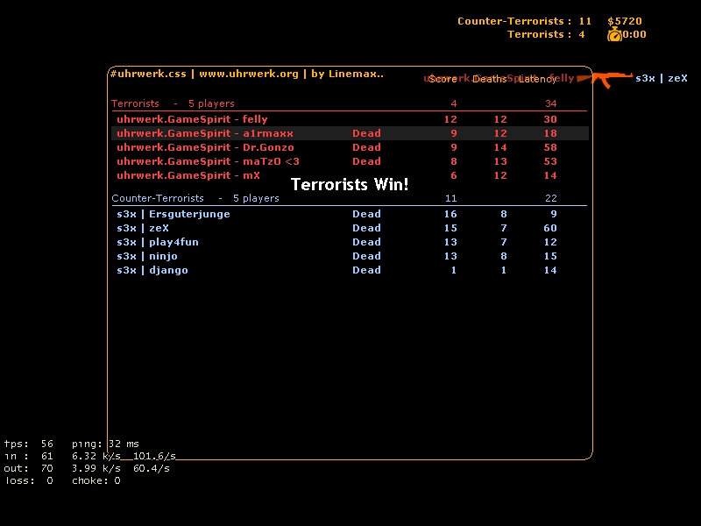Select highlighted player uhrwerk.GameSpirit - a1rmaxx
Image resolution: width=701 pixels, height=526 pixels.
tap(204, 133)
